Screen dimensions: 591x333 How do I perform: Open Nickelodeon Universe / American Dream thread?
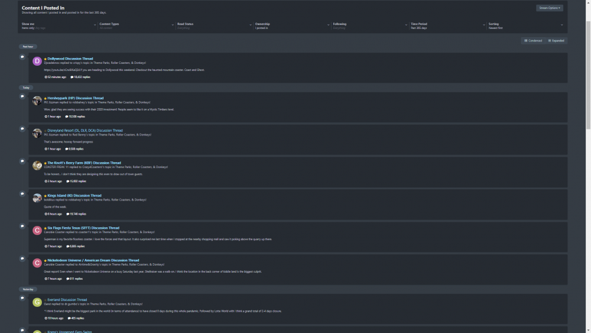(x=93, y=260)
